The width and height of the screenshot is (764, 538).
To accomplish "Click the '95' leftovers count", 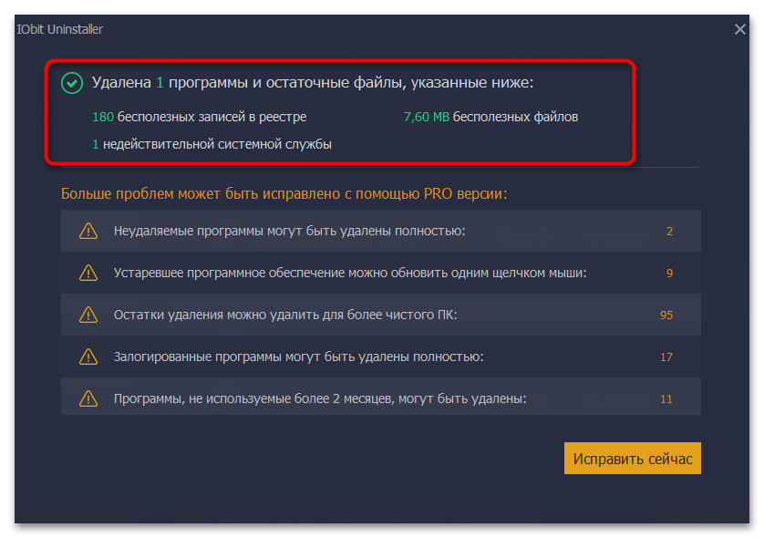I will pyautogui.click(x=666, y=315).
